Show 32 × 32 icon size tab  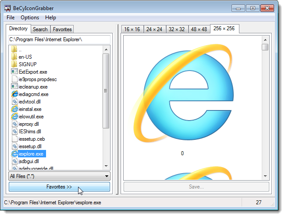point(177,29)
